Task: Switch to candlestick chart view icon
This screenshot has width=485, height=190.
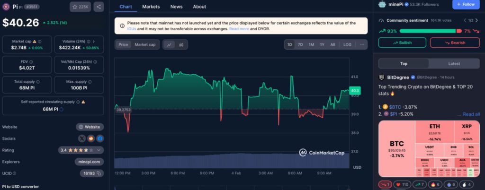Action: 181,45
